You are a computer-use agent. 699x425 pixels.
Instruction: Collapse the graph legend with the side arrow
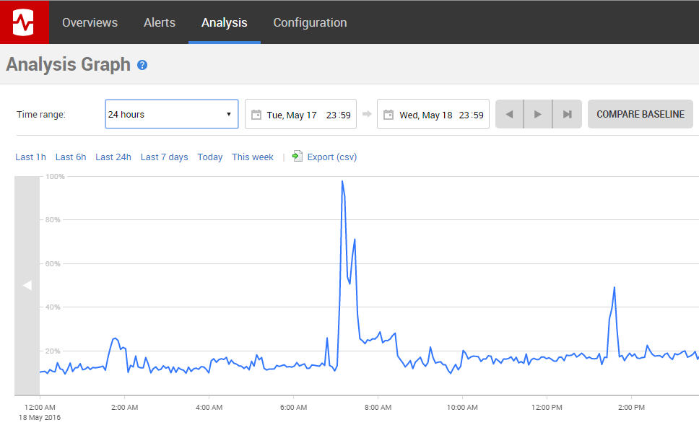[27, 285]
